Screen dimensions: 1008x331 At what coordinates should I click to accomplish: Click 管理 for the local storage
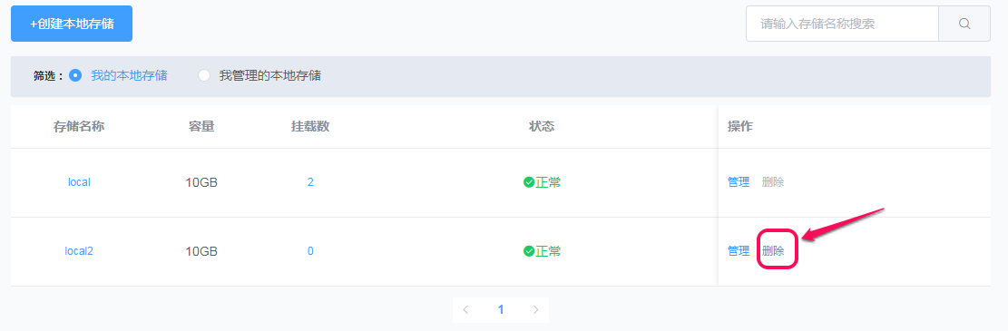[x=739, y=182]
